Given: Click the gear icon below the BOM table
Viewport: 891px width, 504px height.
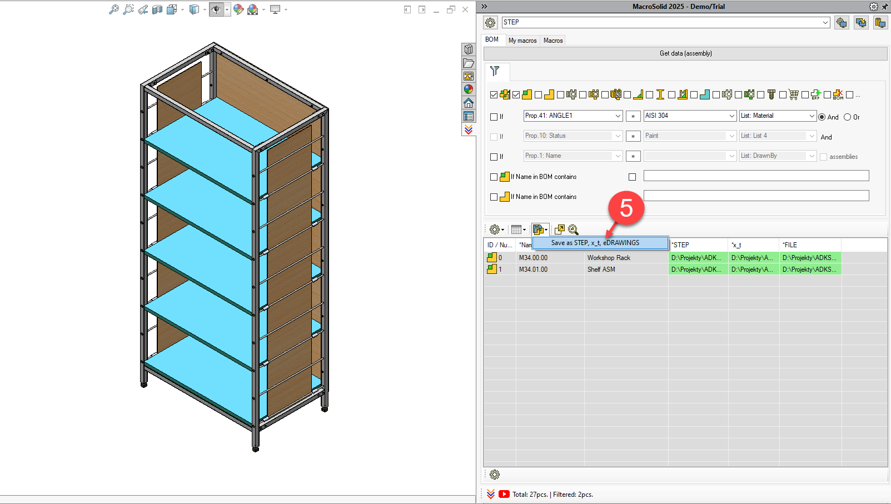Looking at the screenshot, I should pos(495,475).
